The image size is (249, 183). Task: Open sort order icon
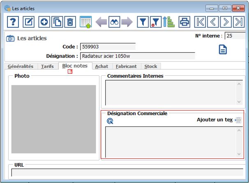168,22
